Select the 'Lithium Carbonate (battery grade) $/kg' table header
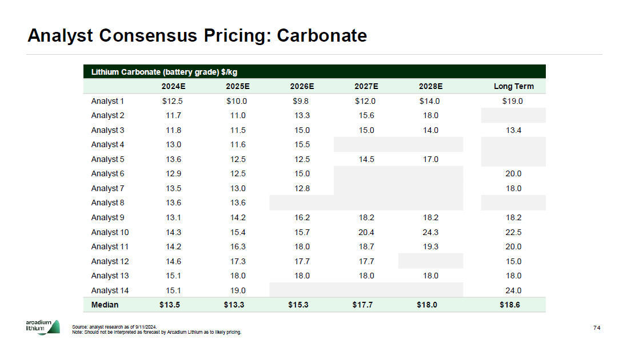Image resolution: width=627 pixels, height=352 pixels. click(164, 72)
